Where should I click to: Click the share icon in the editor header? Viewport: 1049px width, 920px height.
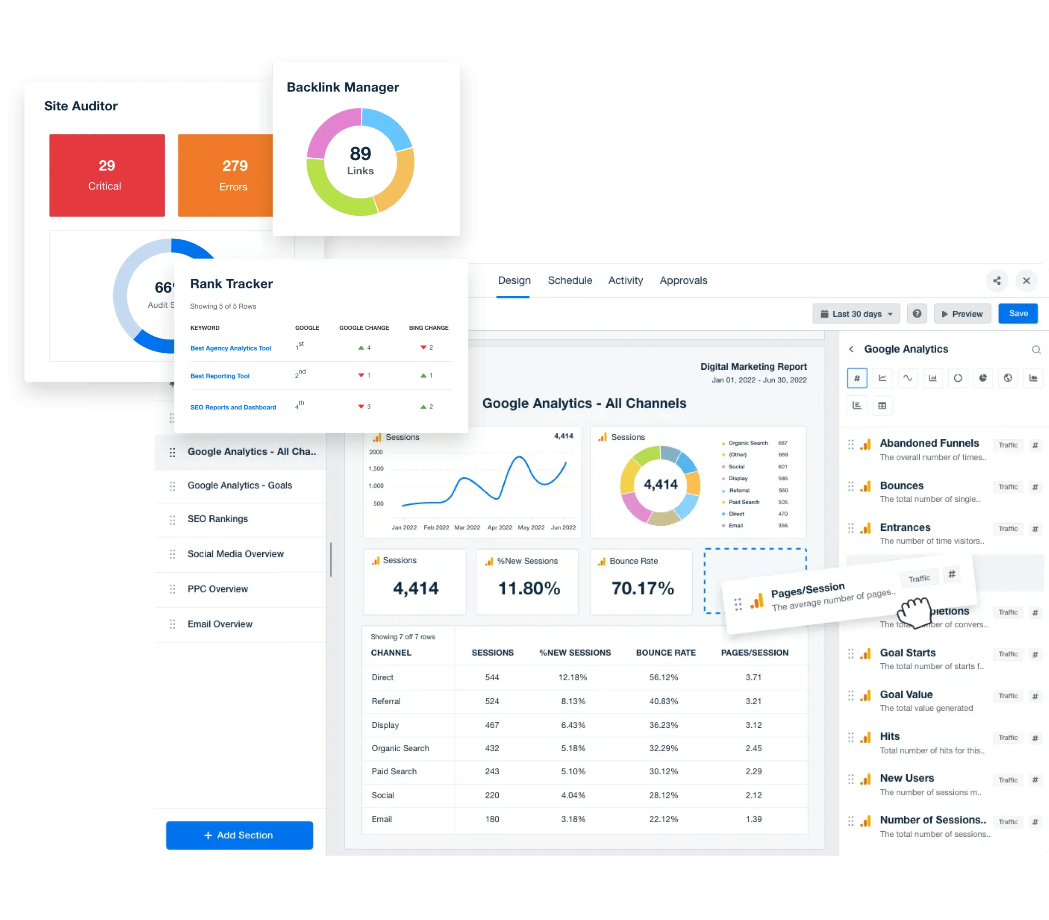[997, 281]
